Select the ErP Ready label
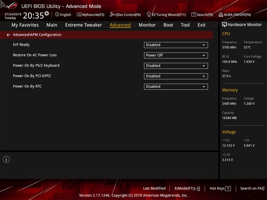This screenshot has width=267, height=200. [x=21, y=45]
